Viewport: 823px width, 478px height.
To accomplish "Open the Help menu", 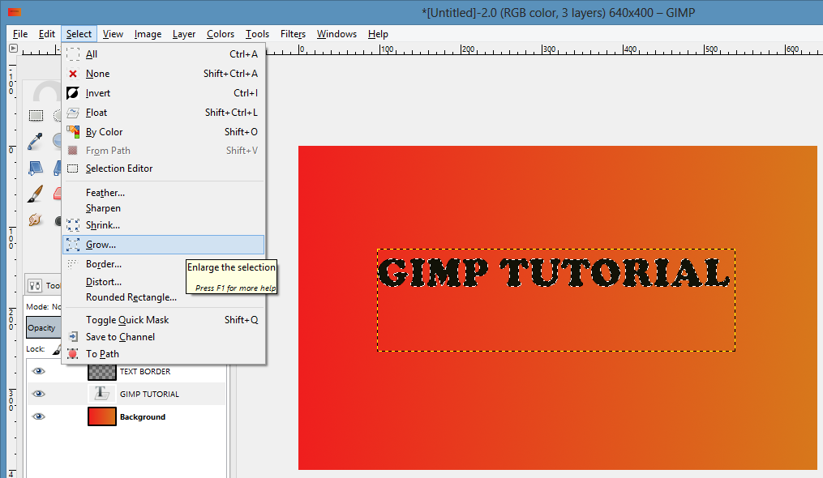I will point(378,33).
